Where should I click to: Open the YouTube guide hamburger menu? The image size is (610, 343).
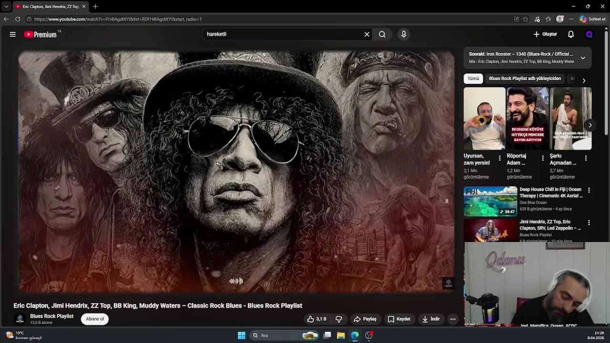[13, 34]
